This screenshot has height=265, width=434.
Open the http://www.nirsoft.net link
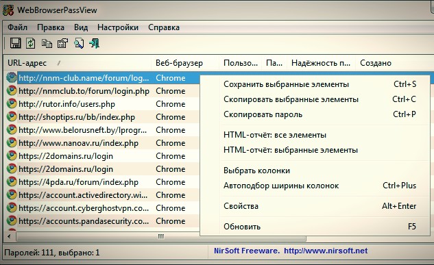pyautogui.click(x=326, y=251)
